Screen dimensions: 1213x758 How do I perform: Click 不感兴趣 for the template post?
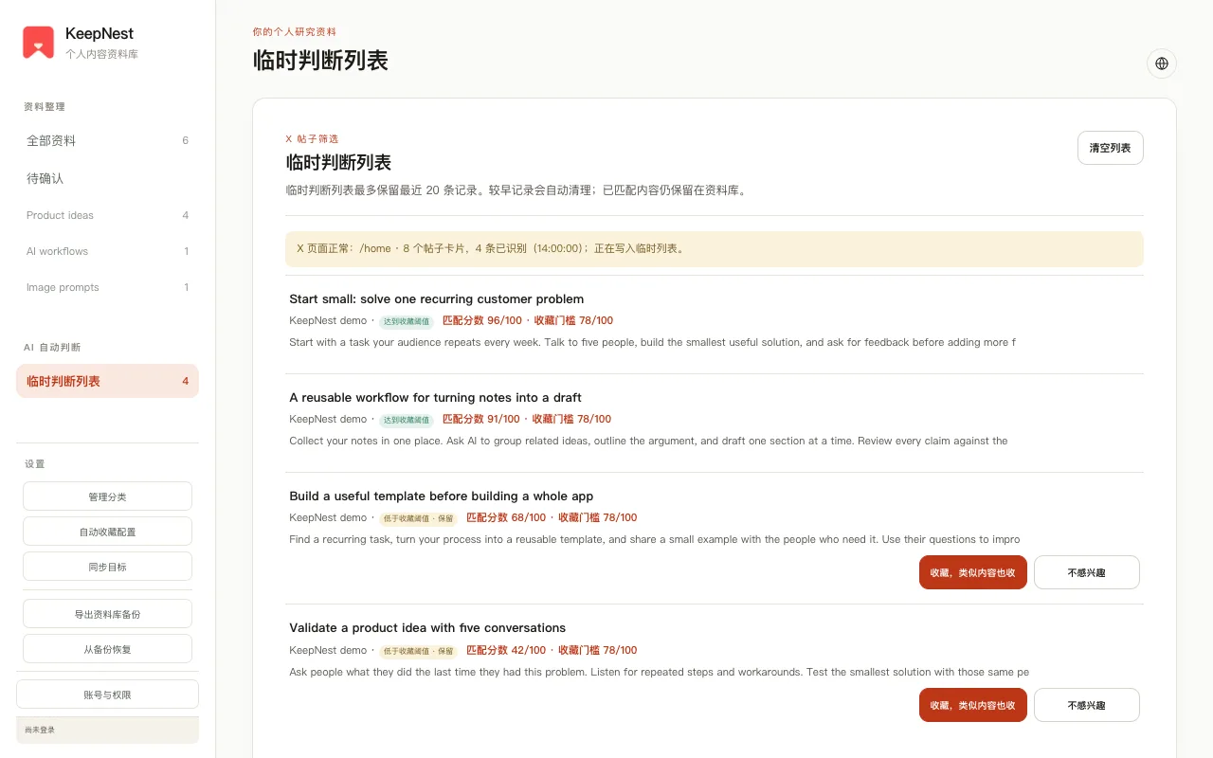[1086, 572]
